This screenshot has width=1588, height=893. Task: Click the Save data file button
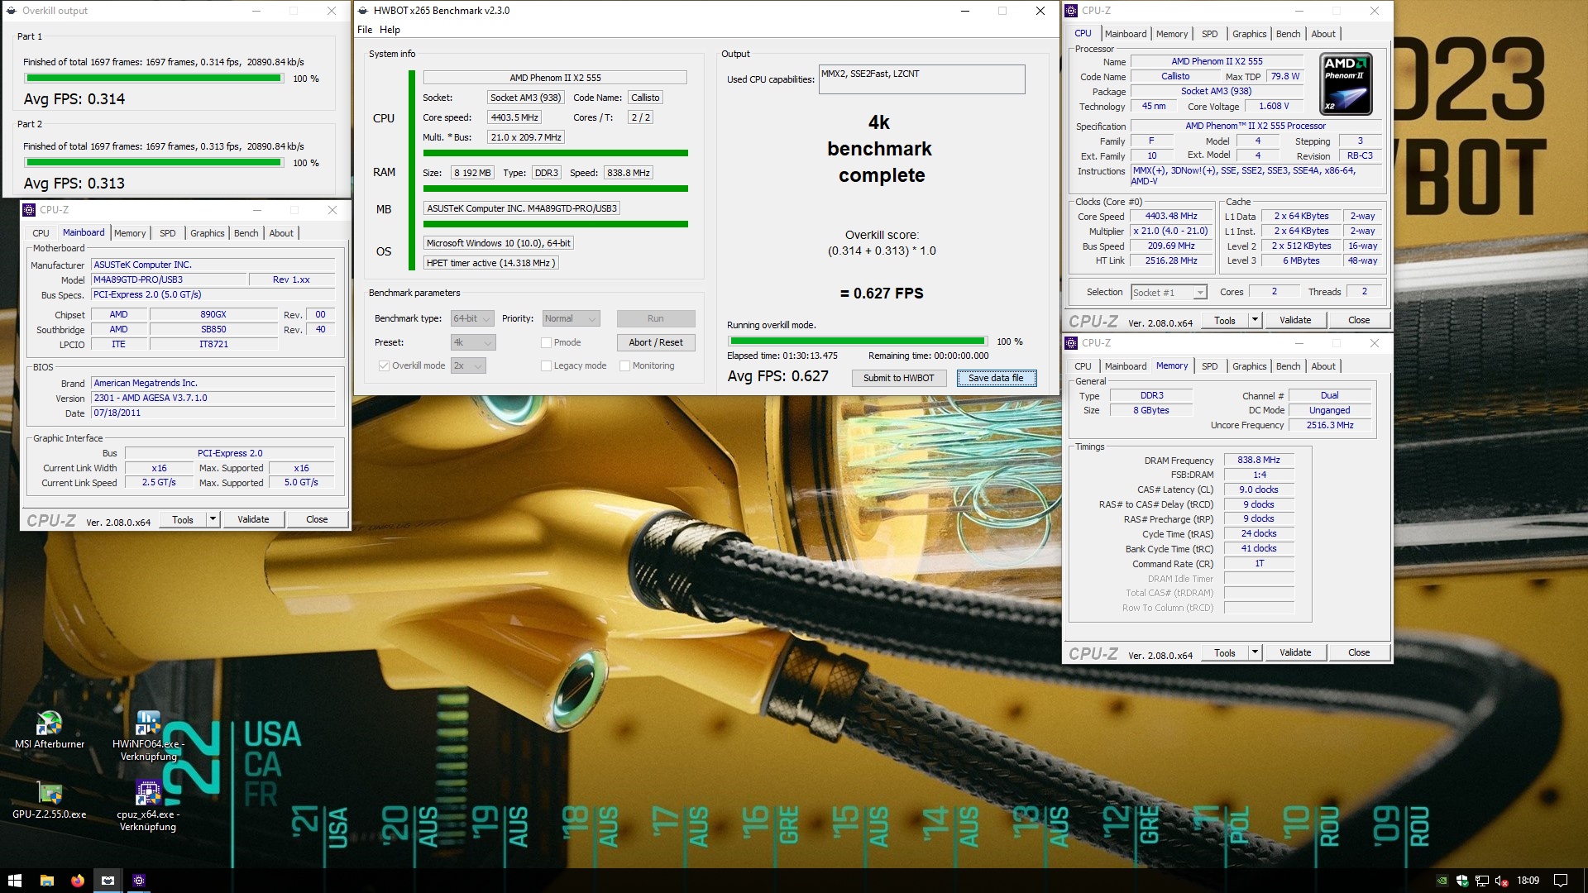[996, 378]
